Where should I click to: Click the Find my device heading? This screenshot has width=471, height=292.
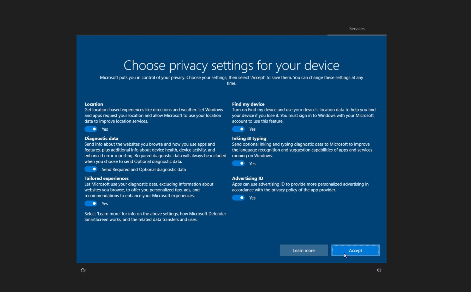click(x=248, y=104)
